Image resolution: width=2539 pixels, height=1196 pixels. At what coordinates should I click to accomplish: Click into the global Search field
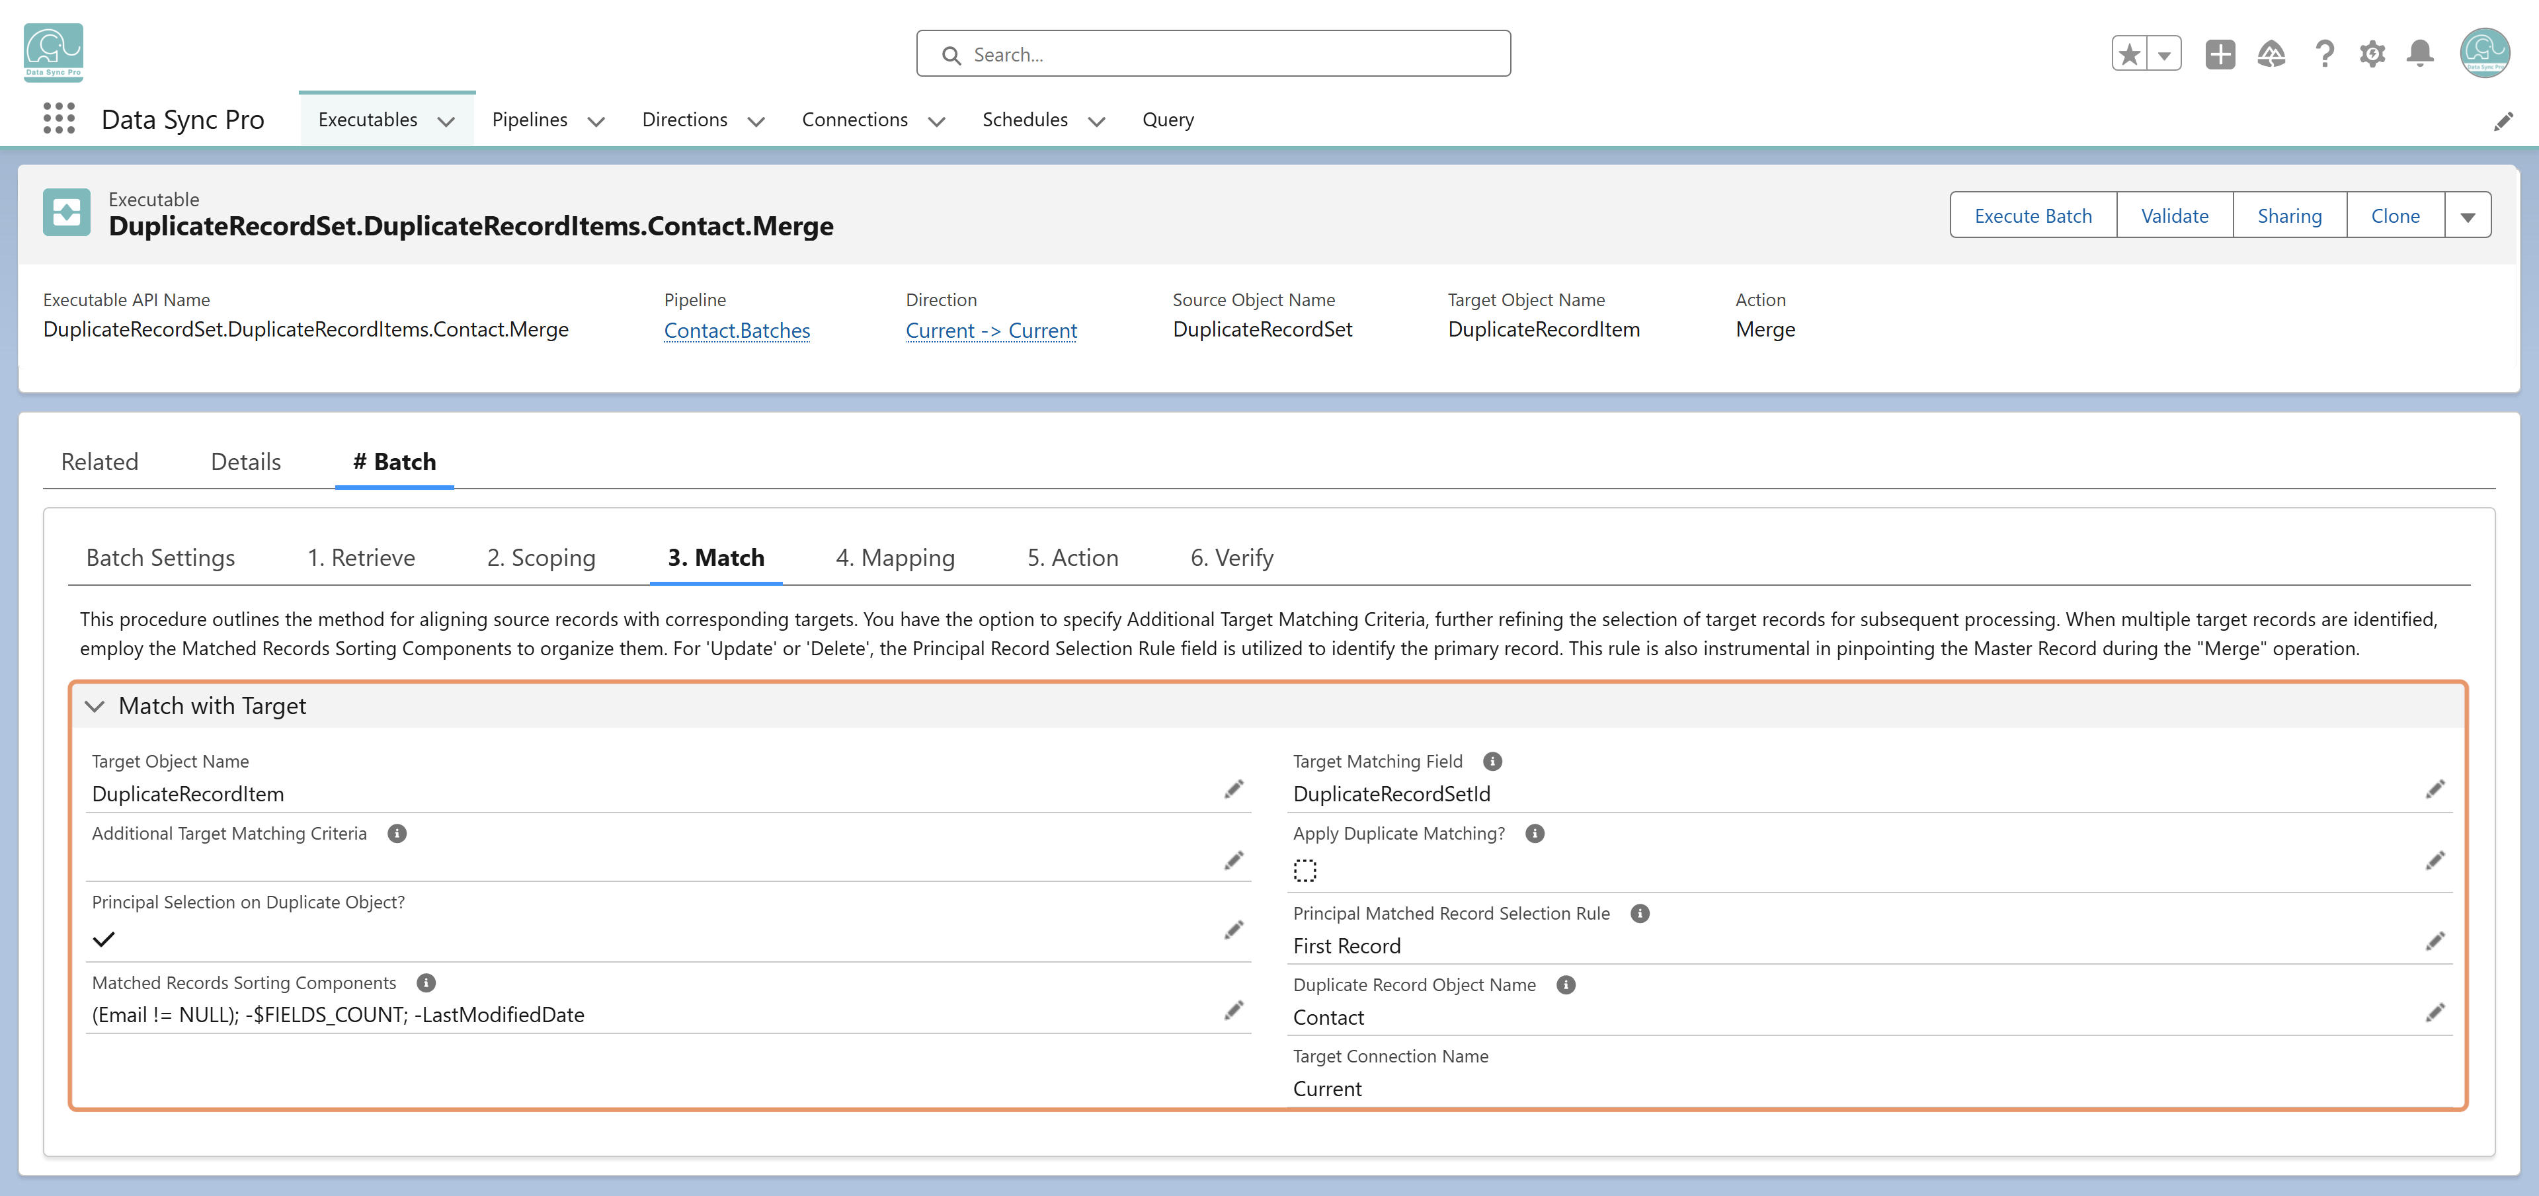click(1213, 54)
